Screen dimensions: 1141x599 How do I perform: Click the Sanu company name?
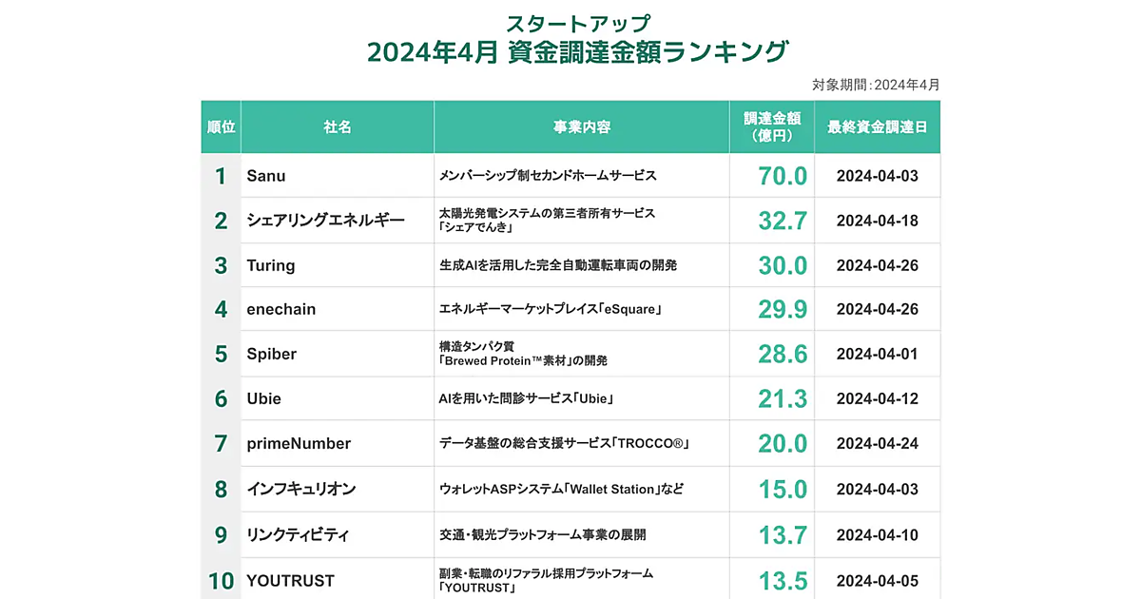click(266, 176)
